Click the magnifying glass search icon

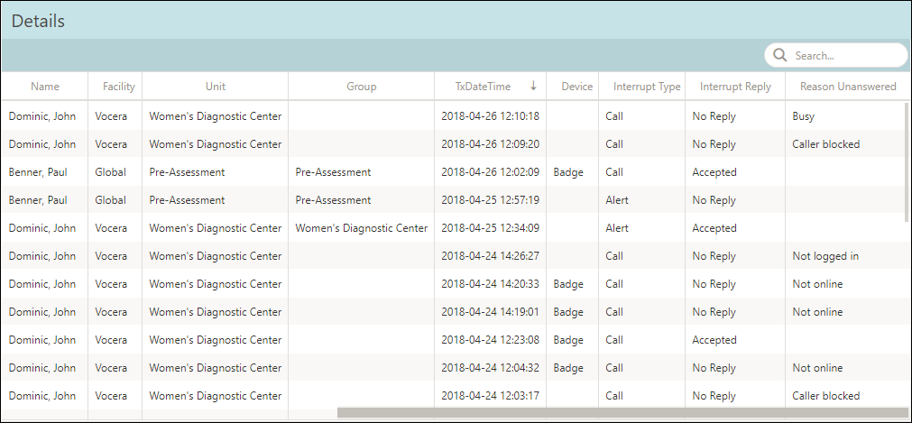coord(780,55)
